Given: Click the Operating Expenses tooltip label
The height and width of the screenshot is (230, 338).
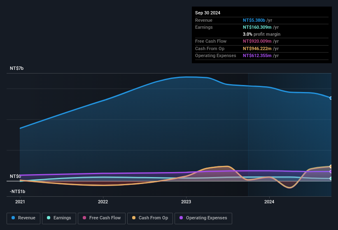Looking at the screenshot, I should pyautogui.click(x=216, y=55).
